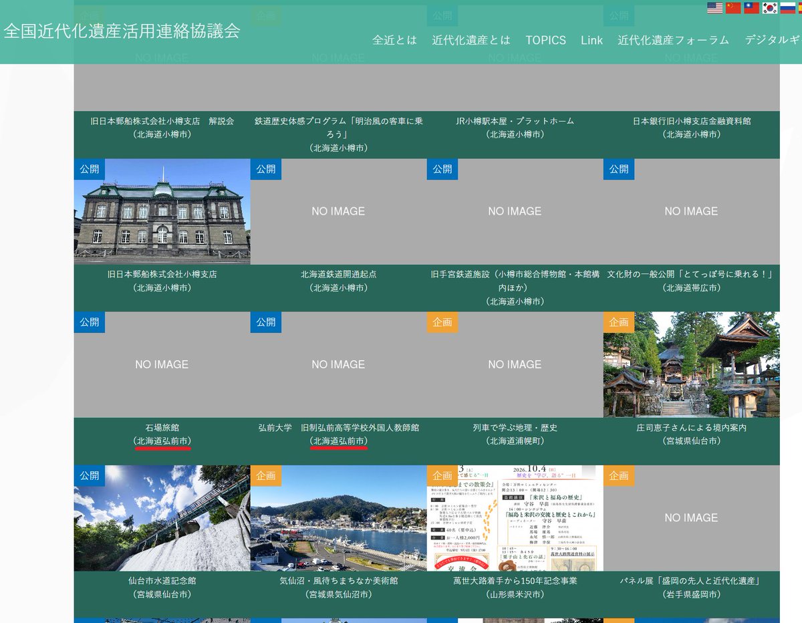
Task: Open the harbor photo of 気仙沼・風待ちまちなか美術館
Action: 339,518
